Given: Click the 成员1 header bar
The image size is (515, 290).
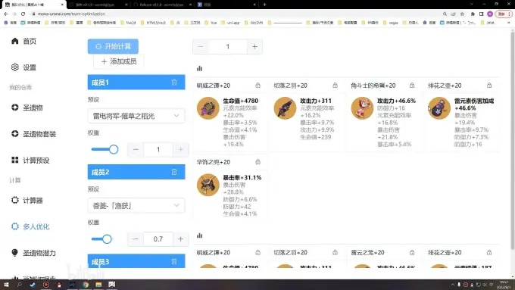Looking at the screenshot, I should point(136,83).
